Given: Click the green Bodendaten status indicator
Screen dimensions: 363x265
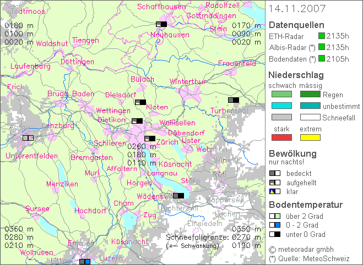Looking at the screenshot, I should point(322,58).
